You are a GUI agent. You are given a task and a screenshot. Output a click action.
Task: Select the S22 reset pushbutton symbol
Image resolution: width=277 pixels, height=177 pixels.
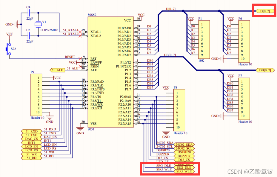coord(8,49)
